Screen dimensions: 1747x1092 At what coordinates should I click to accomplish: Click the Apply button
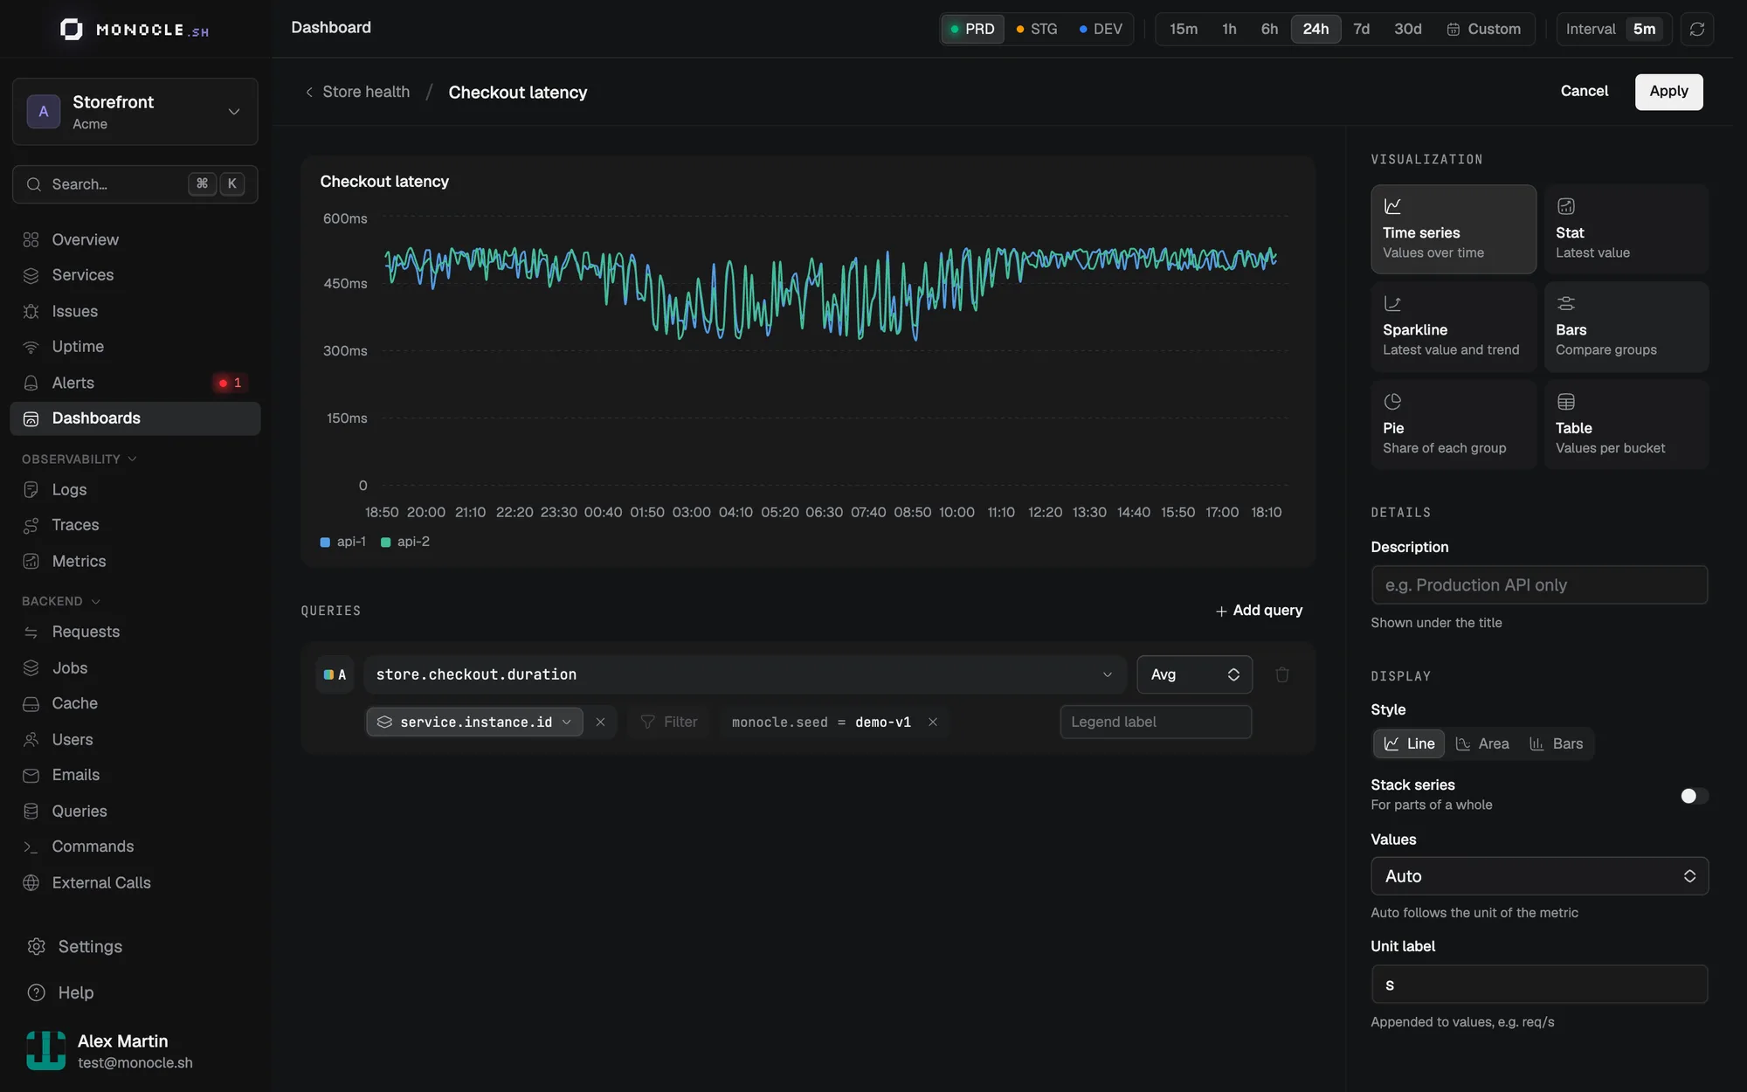(1668, 92)
